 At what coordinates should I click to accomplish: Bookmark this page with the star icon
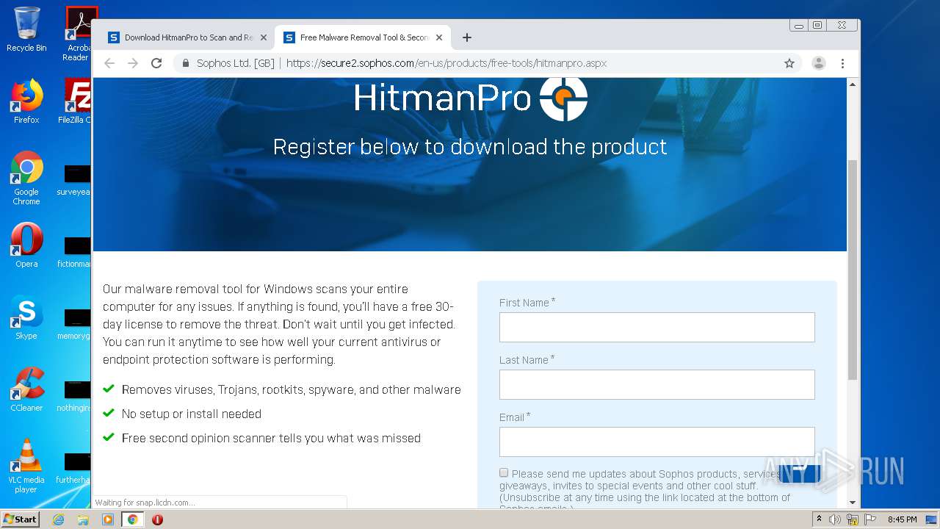click(789, 63)
